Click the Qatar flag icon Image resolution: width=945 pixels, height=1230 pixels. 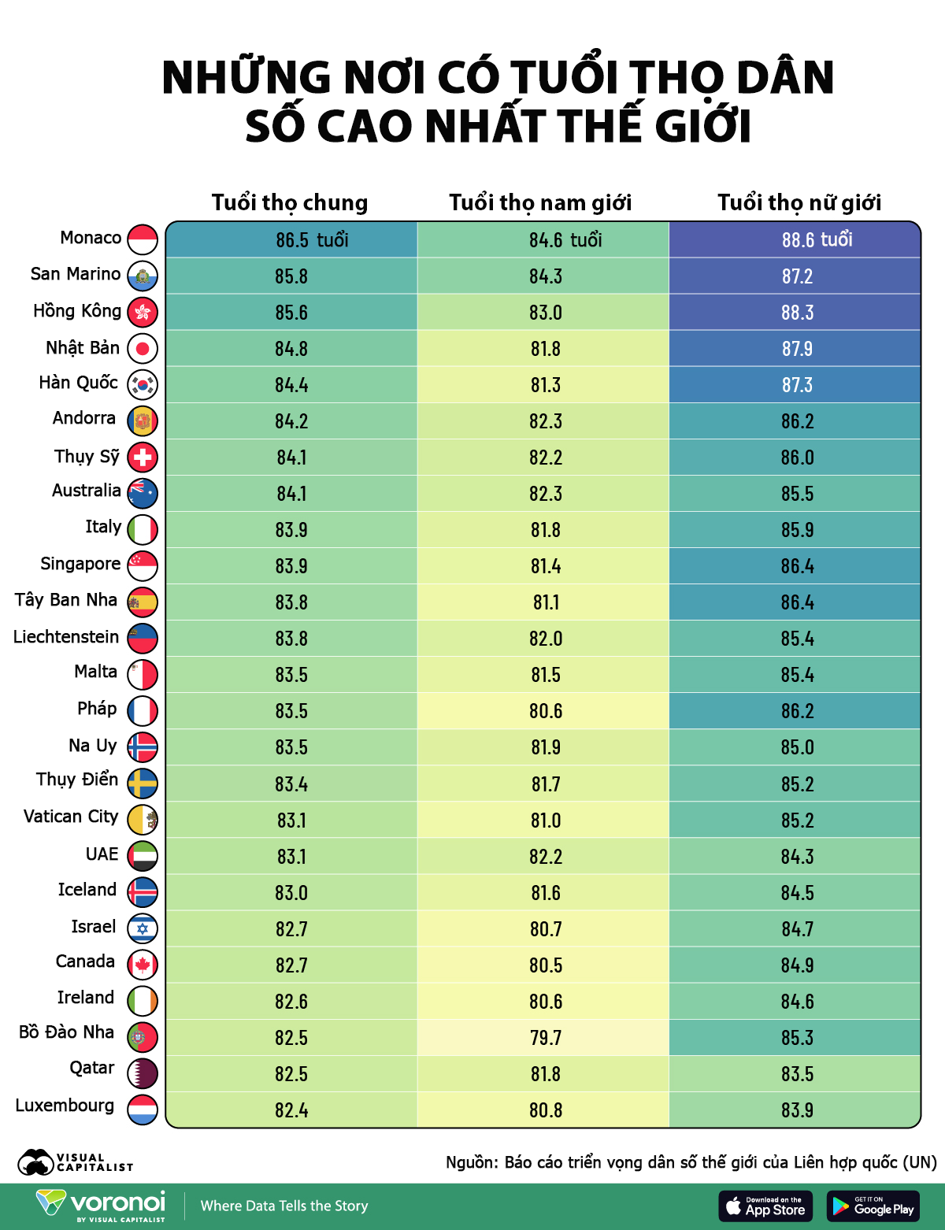(143, 1073)
